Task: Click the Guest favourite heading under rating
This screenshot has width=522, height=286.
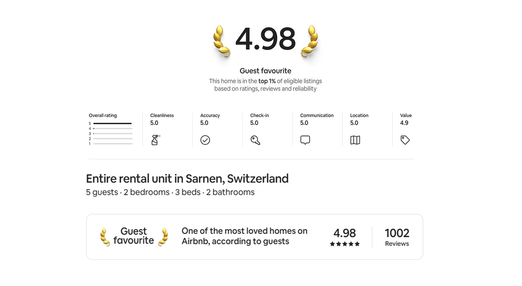Action: [x=265, y=71]
